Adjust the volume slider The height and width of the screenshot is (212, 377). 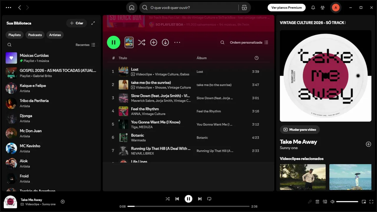click(347, 202)
